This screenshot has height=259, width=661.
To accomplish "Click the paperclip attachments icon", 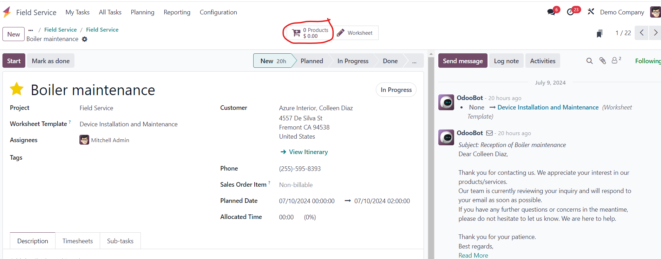I will click(x=603, y=61).
